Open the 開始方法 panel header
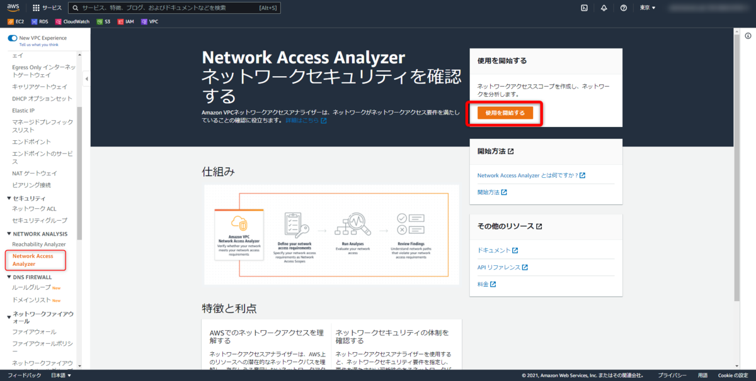756x381 pixels. click(x=496, y=152)
